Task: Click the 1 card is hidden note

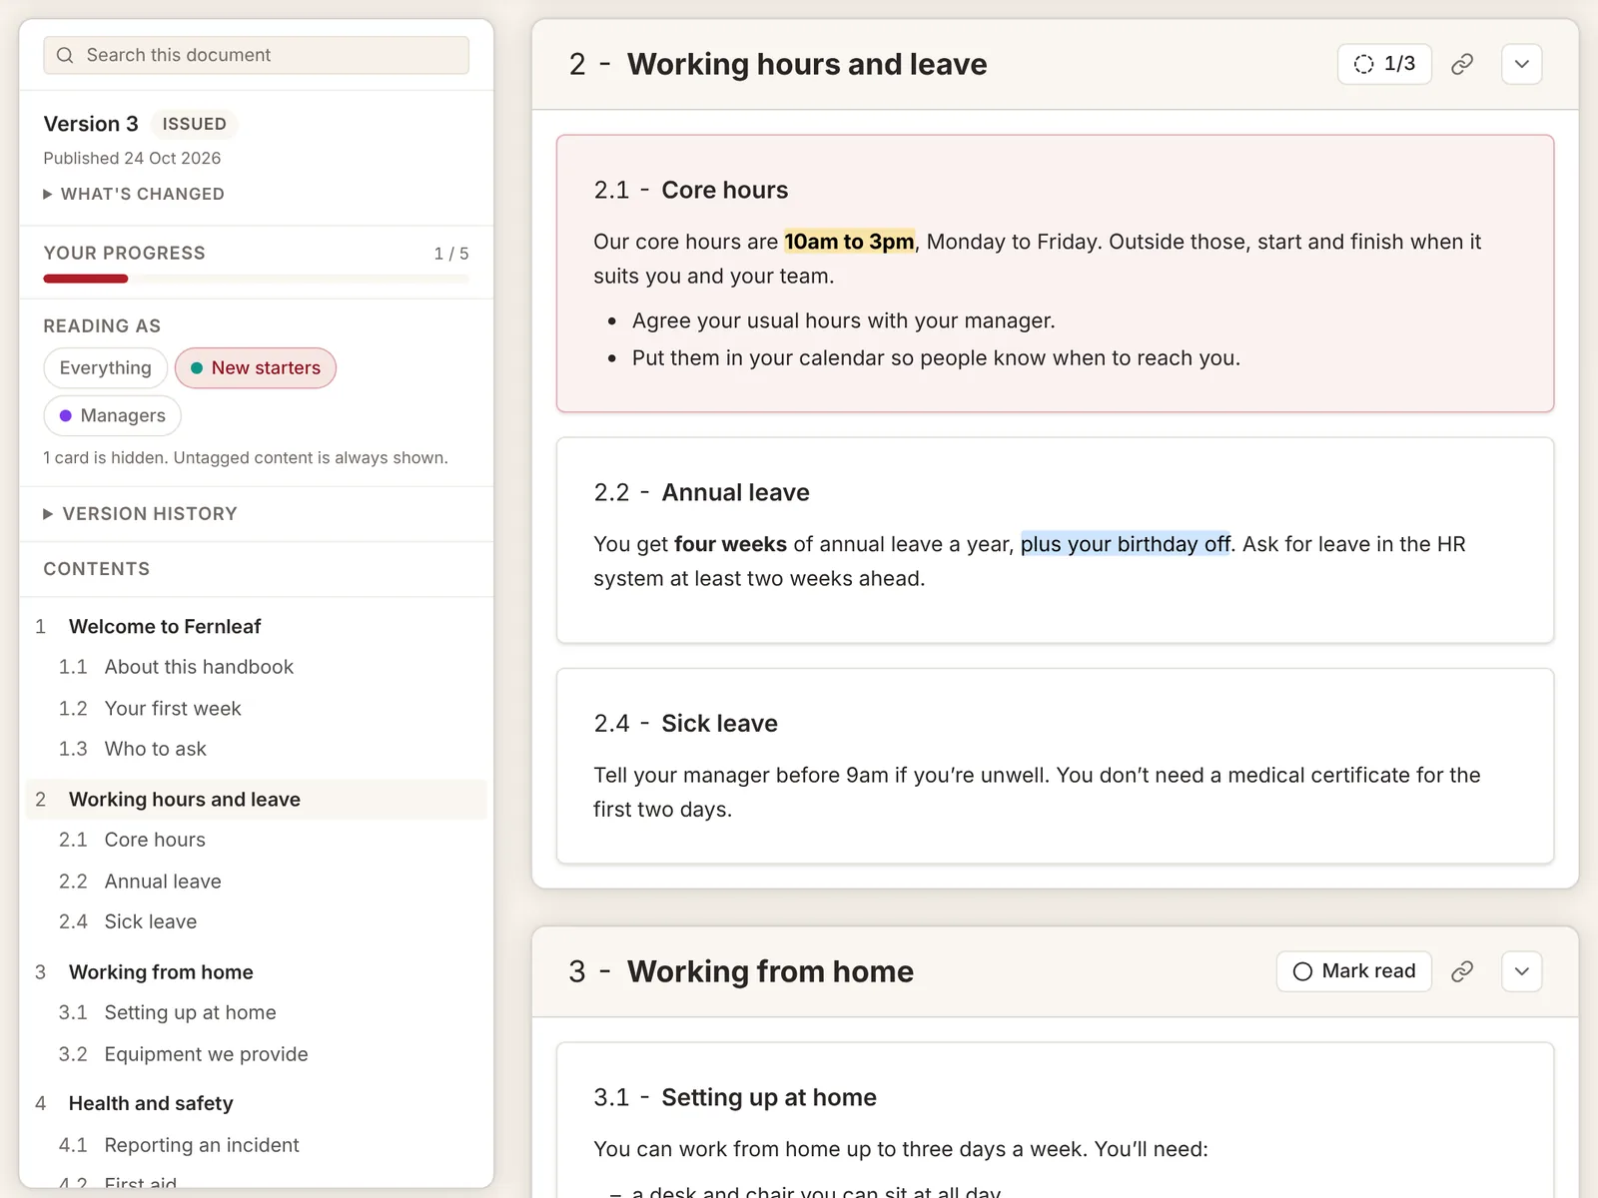Action: point(246,457)
